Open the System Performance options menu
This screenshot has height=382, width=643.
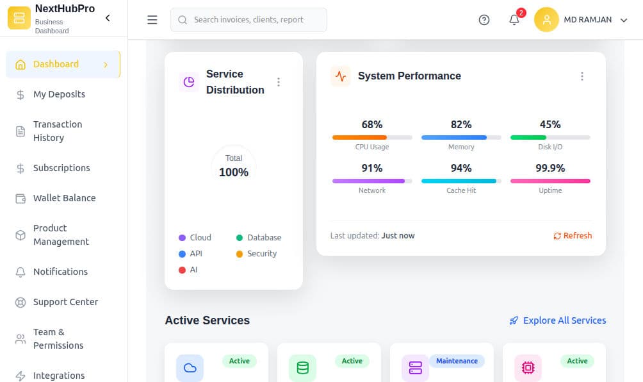click(582, 76)
